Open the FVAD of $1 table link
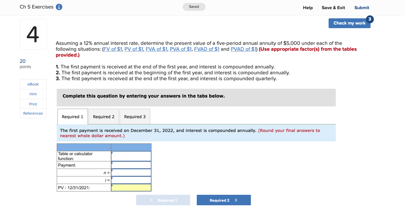 click(207, 49)
